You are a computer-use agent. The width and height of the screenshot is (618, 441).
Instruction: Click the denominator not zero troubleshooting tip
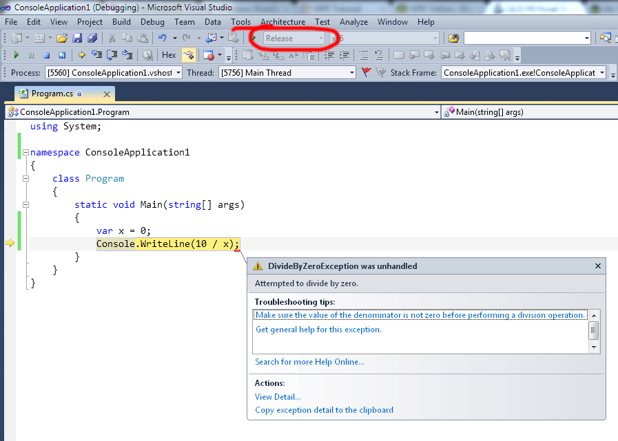tap(420, 315)
